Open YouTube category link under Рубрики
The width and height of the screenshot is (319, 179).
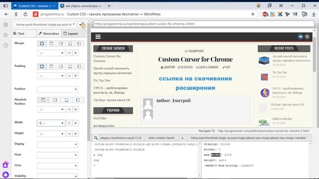coord(100,118)
